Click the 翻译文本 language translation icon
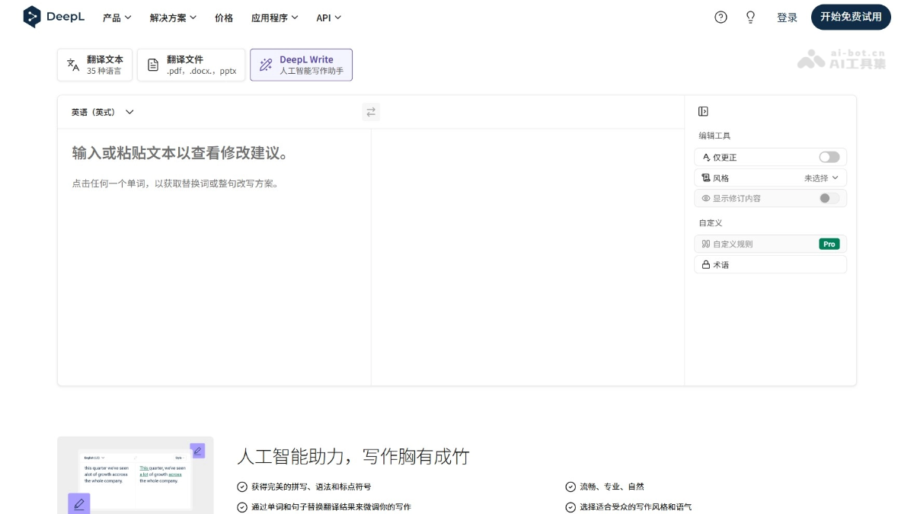This screenshot has width=914, height=514. pyautogui.click(x=74, y=64)
